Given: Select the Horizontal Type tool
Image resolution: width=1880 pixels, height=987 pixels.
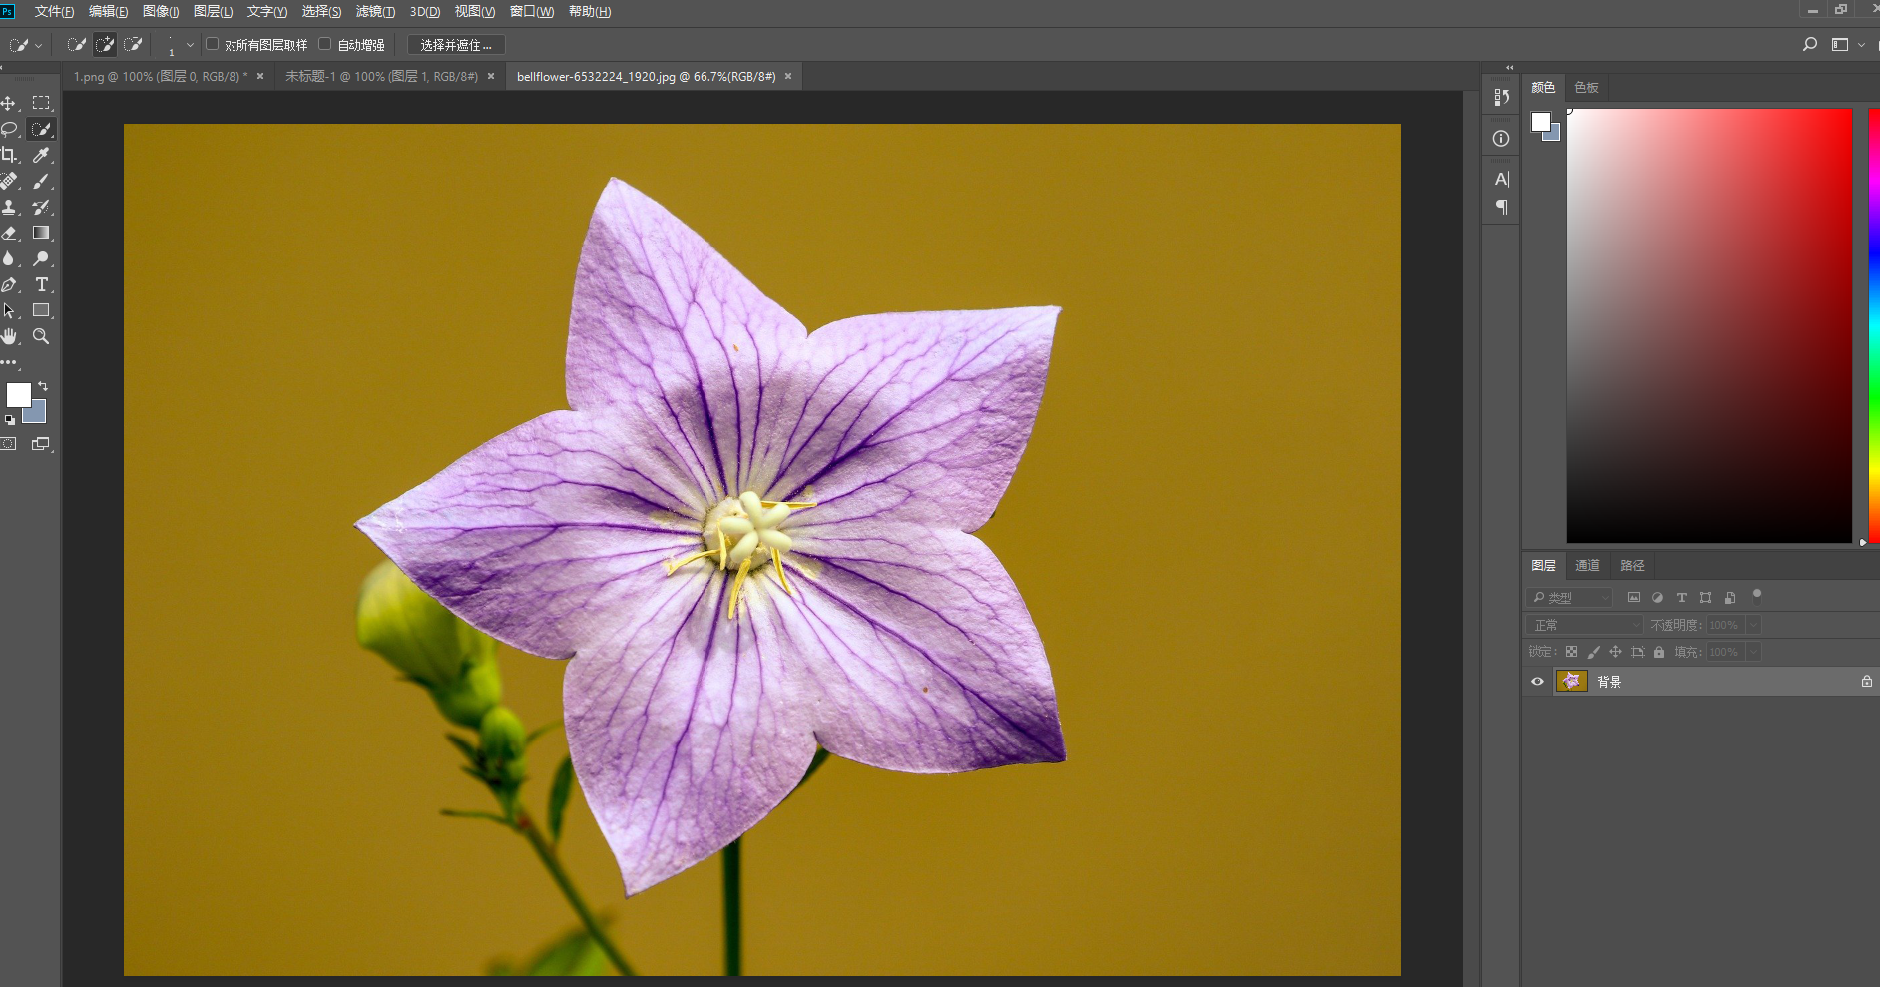Looking at the screenshot, I should [x=41, y=284].
